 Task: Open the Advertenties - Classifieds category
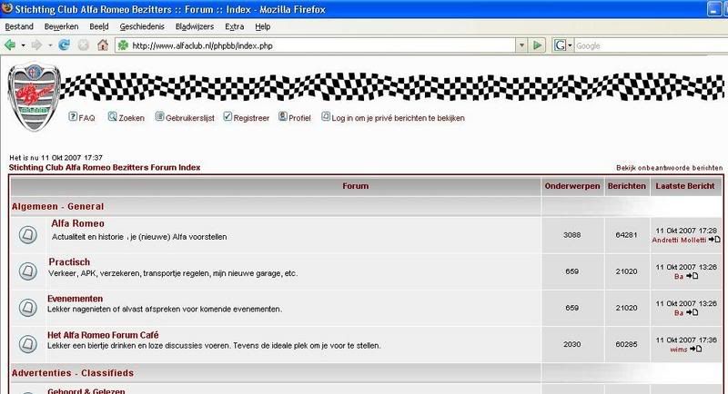point(73,373)
